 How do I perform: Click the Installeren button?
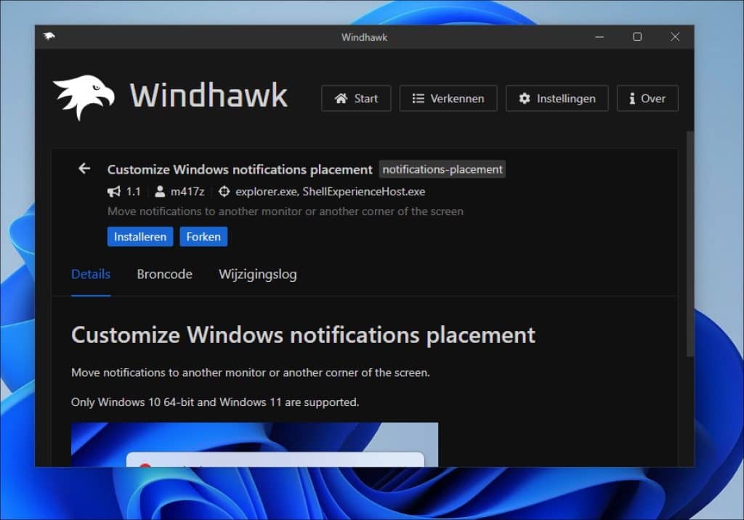point(140,237)
